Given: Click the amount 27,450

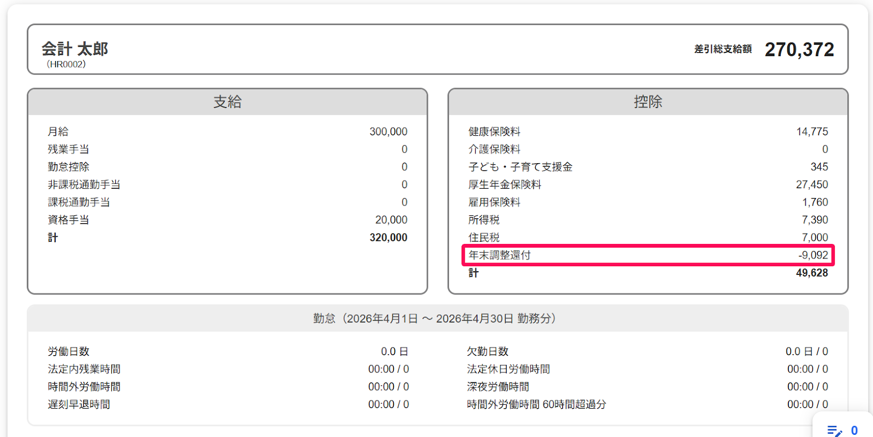Looking at the screenshot, I should coord(812,184).
